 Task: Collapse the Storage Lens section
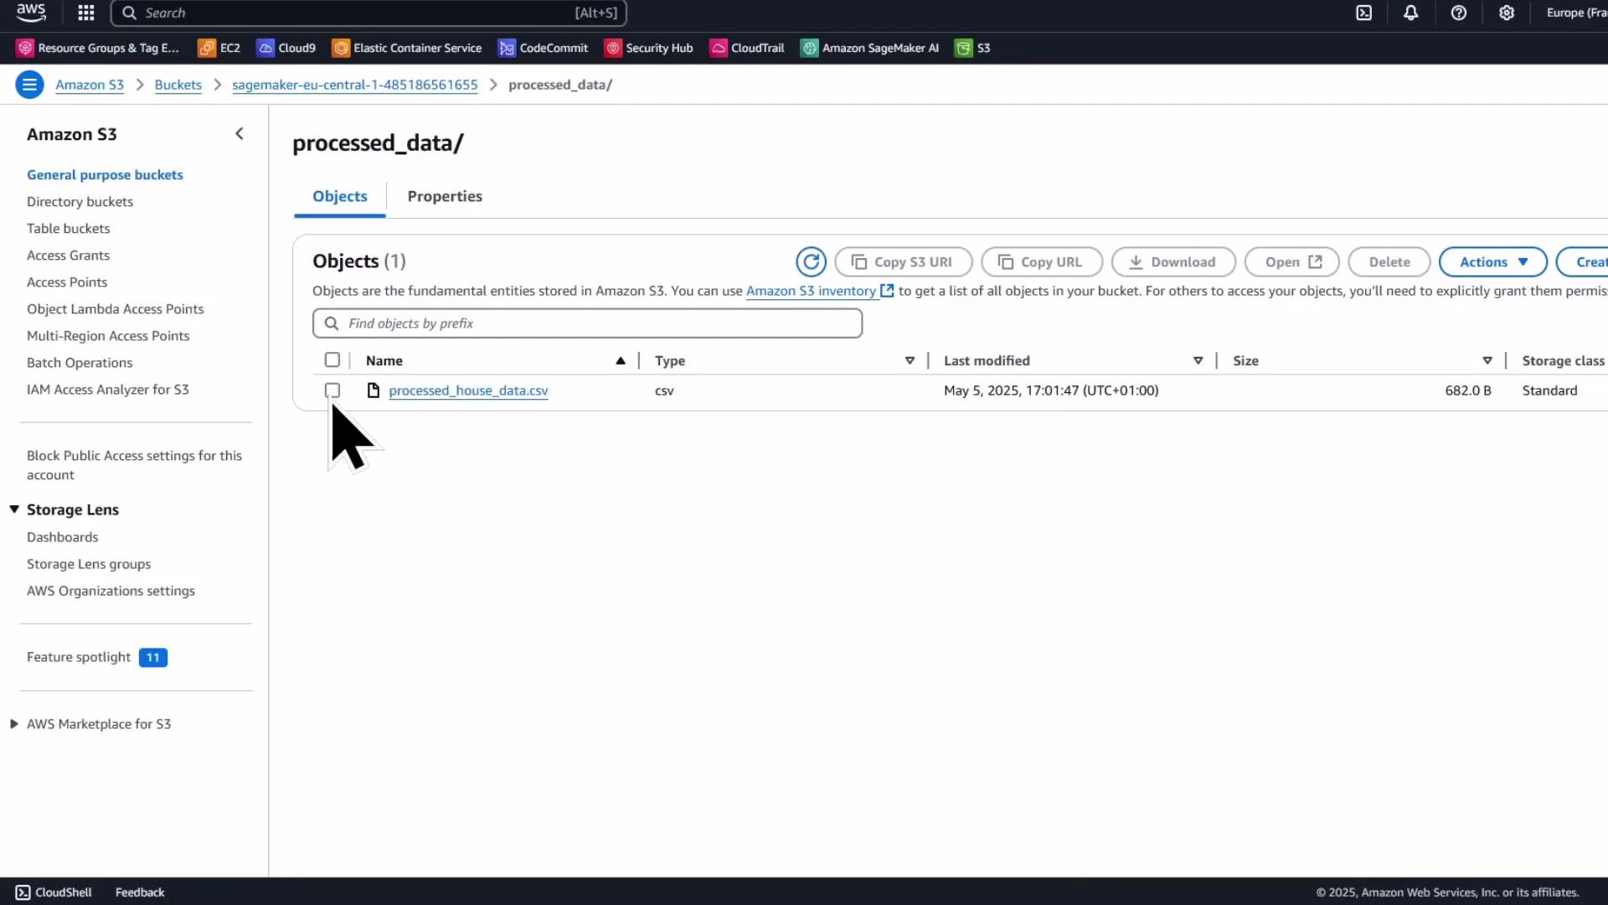point(13,509)
